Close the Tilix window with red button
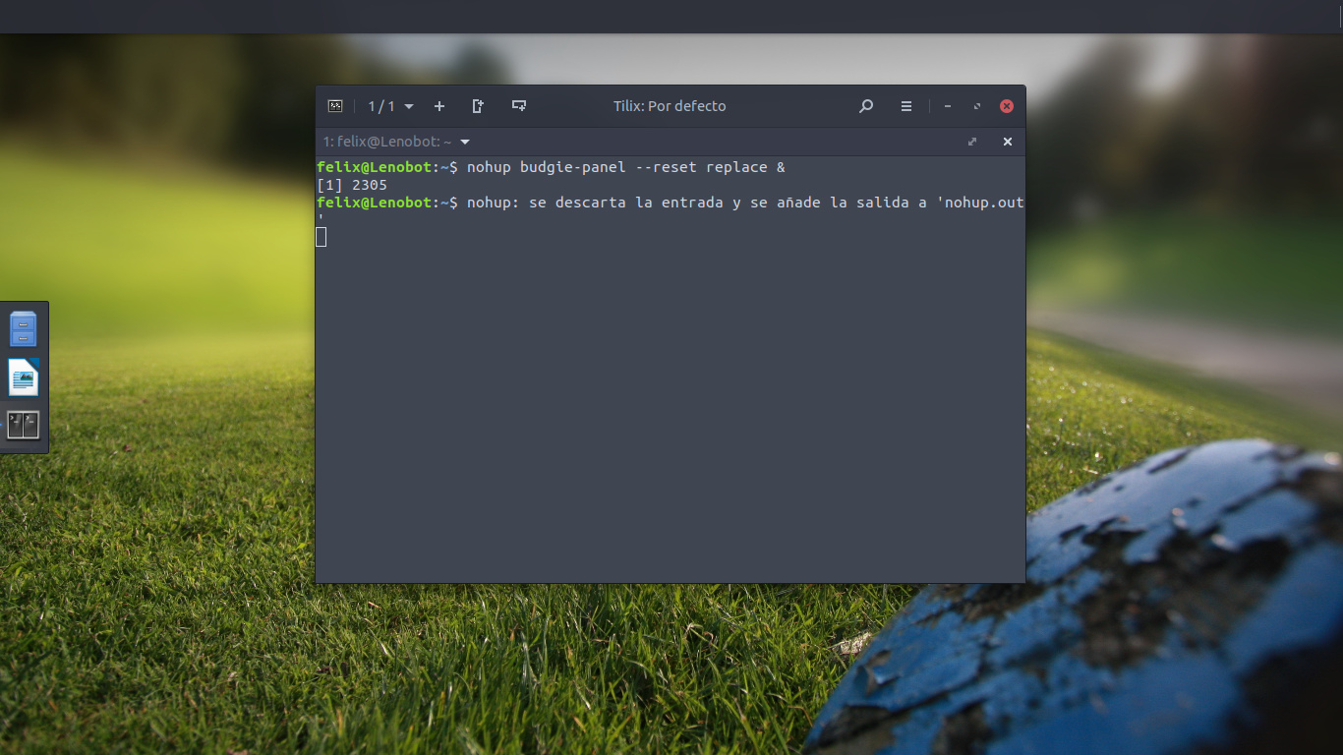This screenshot has width=1343, height=755. click(1007, 106)
